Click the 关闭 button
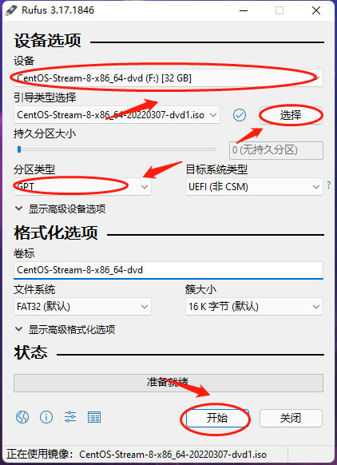The image size is (337, 465). coord(291,418)
